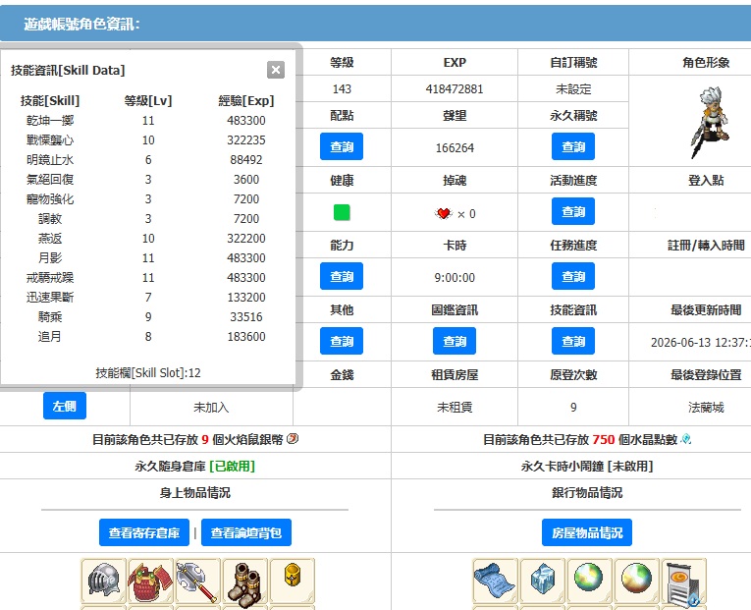Close the Skill Data popup
Screen dimensions: 751x610
(276, 70)
